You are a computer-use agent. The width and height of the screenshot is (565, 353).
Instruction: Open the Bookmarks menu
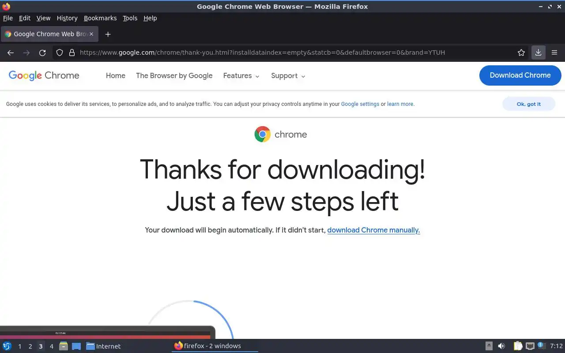100,18
